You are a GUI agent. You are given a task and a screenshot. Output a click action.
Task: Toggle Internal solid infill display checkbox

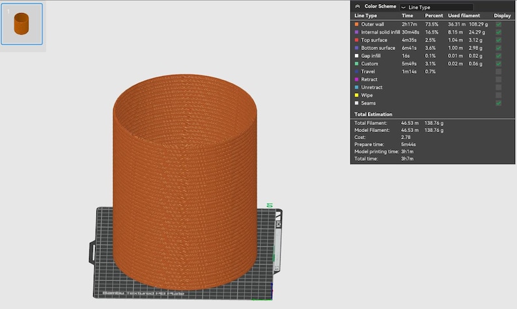499,32
